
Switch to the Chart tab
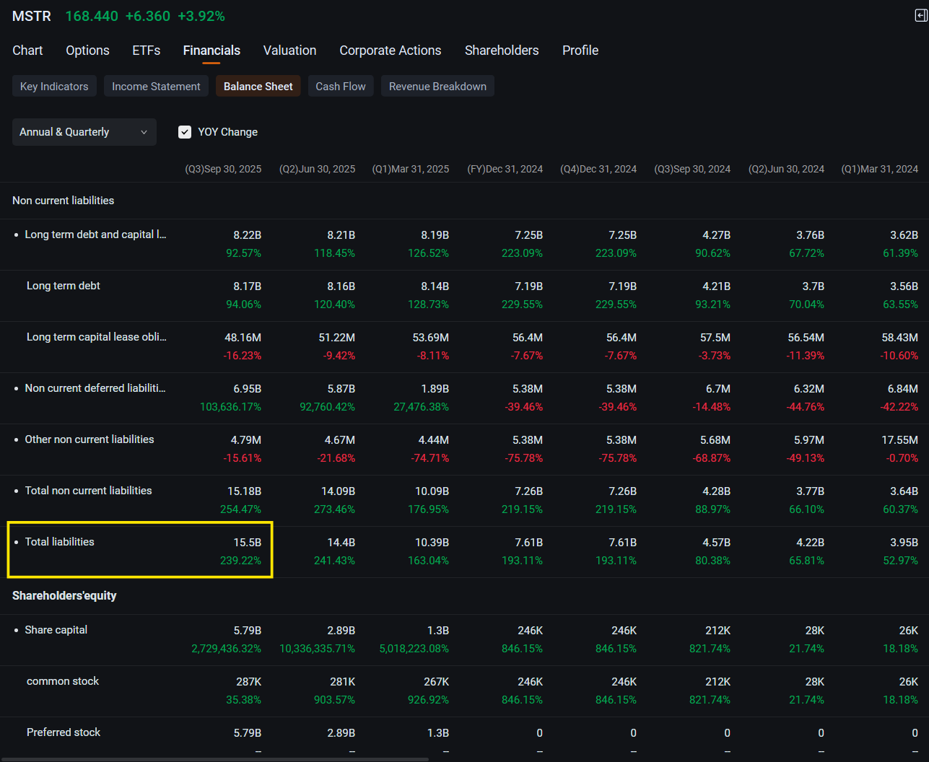click(x=27, y=51)
